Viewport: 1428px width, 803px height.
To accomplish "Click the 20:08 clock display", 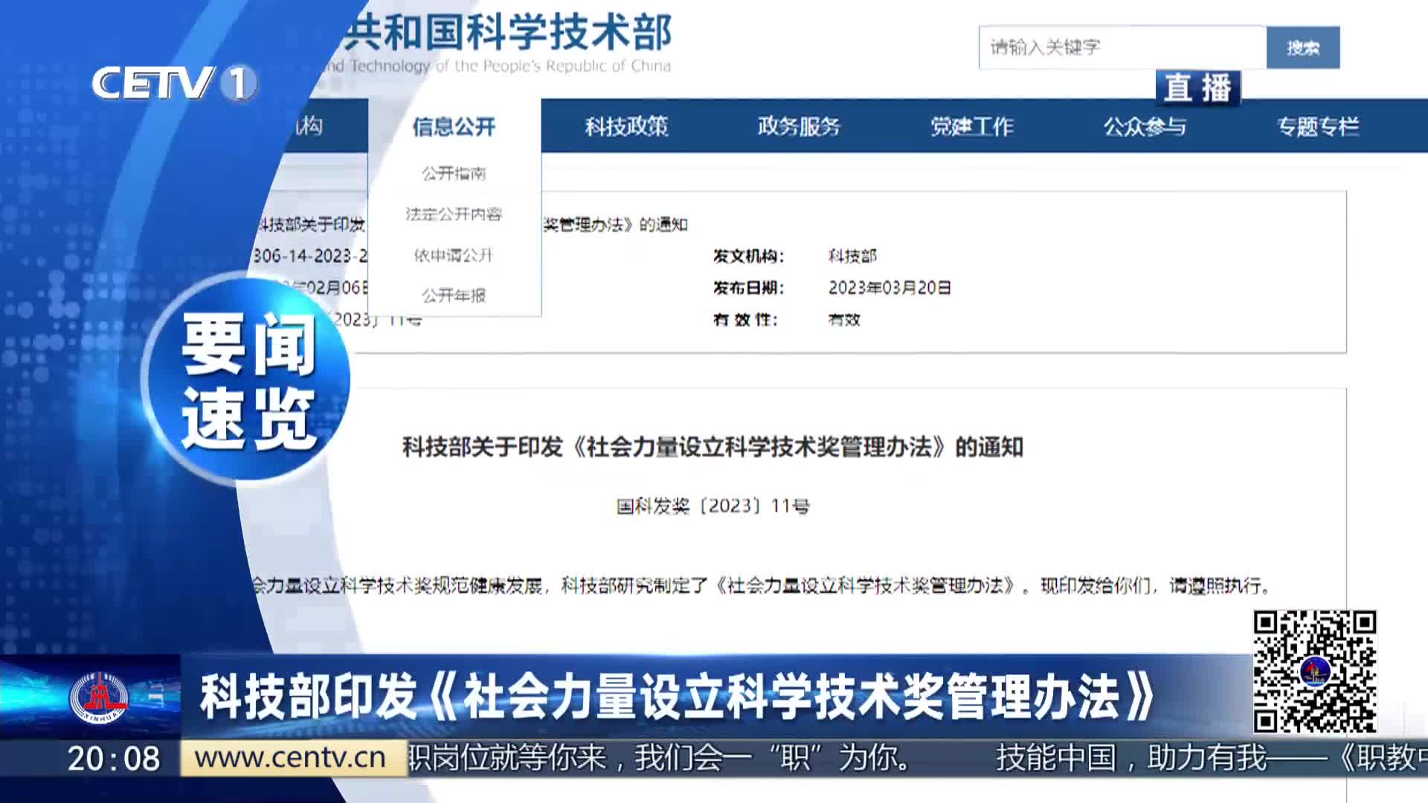I will [x=114, y=758].
